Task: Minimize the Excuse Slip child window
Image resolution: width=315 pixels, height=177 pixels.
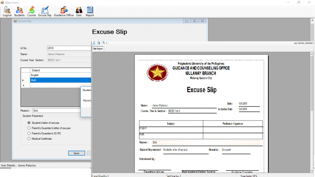Action: (186, 21)
